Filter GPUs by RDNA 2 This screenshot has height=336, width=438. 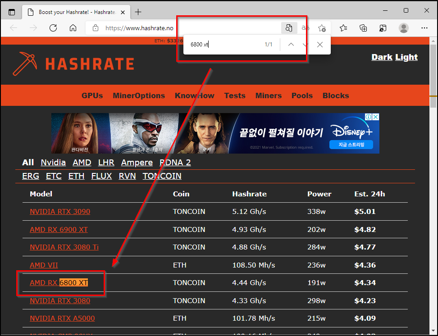click(x=175, y=163)
